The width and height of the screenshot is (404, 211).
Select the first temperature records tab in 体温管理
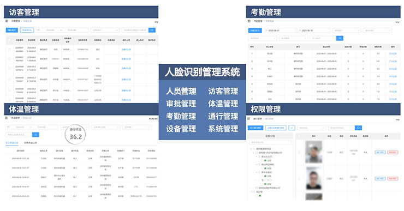click(x=12, y=142)
